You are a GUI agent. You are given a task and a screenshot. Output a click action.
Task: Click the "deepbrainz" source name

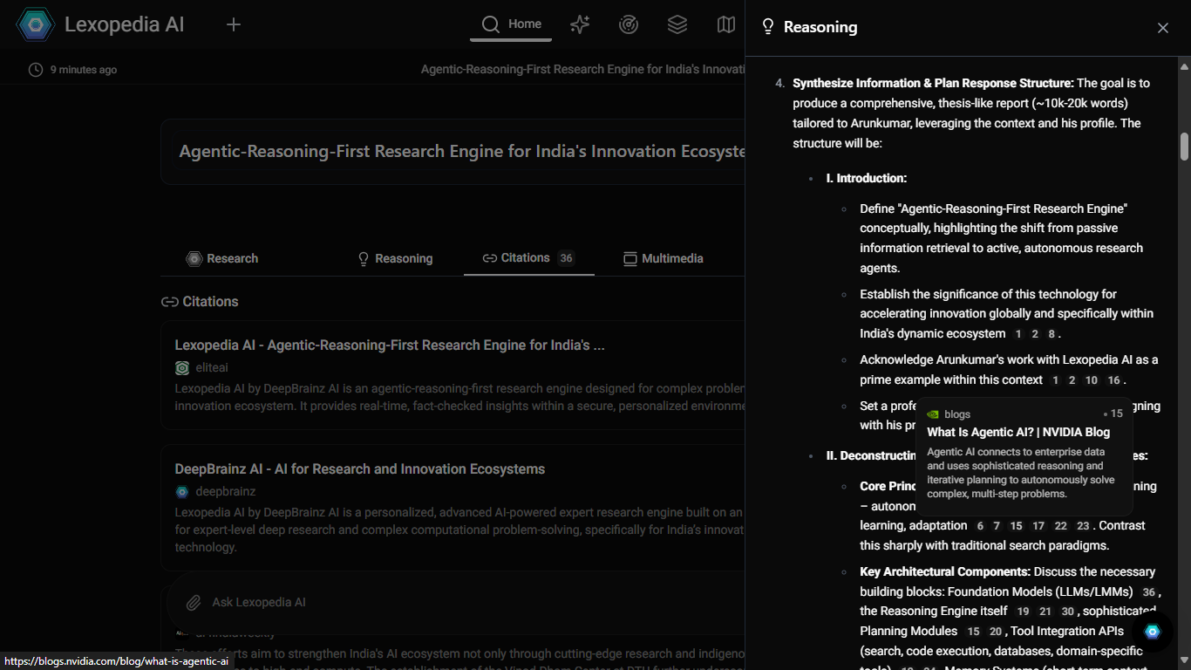(x=225, y=492)
